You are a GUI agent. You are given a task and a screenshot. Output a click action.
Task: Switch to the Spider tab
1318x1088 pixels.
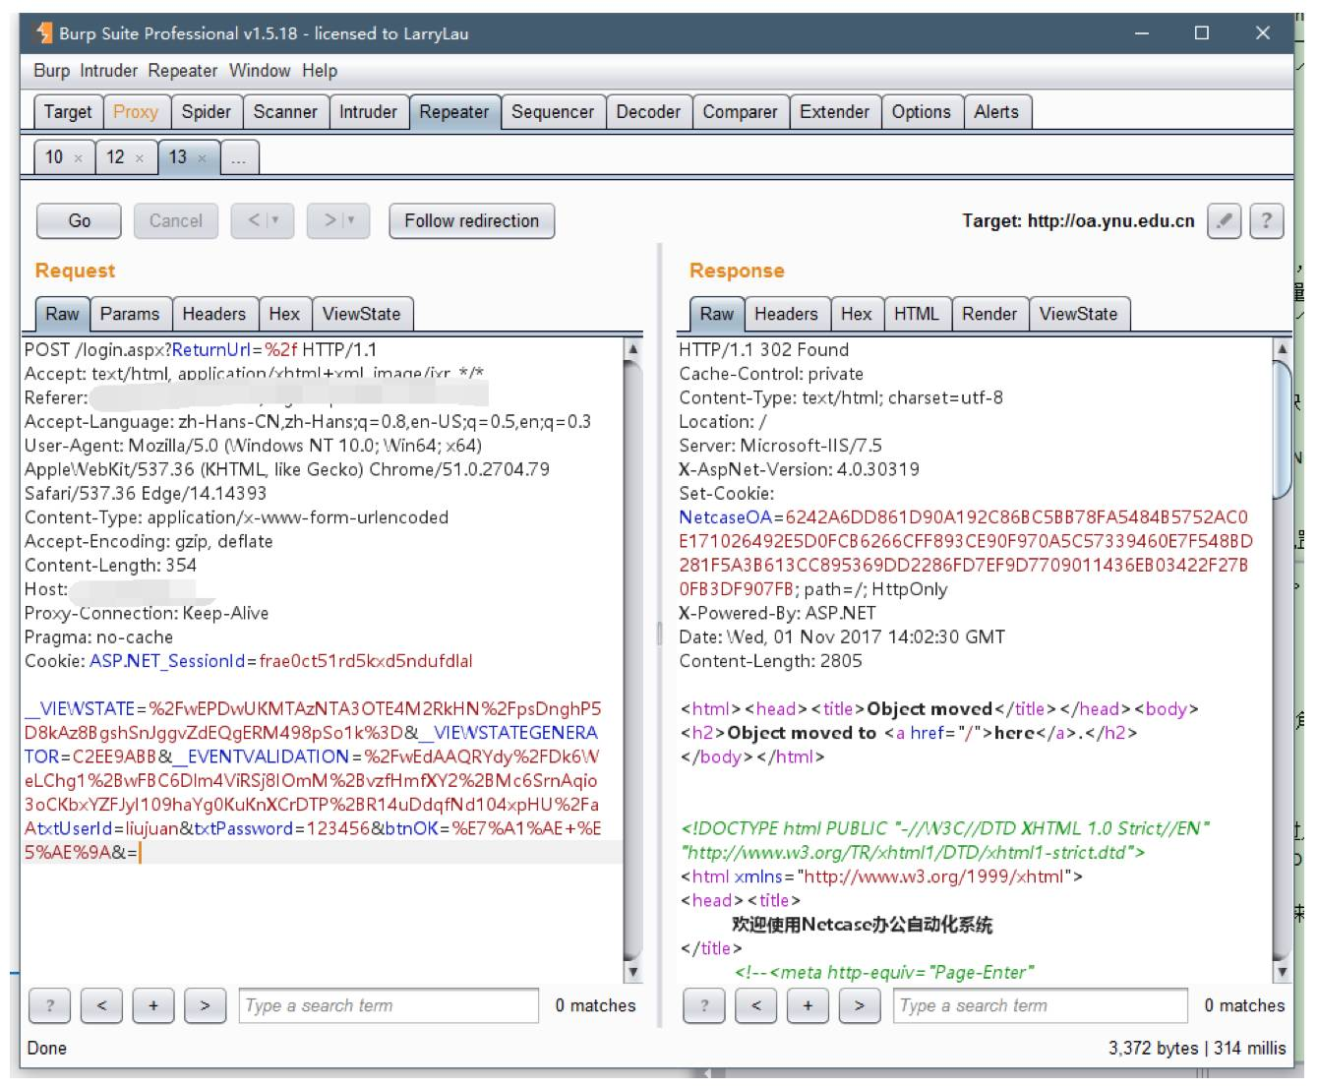point(207,112)
